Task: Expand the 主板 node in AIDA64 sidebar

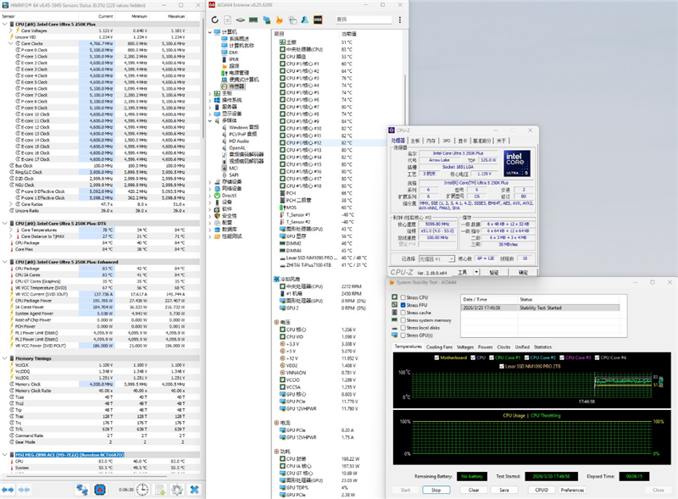Action: (209, 92)
